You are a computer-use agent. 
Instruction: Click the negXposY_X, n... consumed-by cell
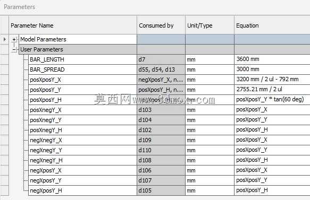click(x=161, y=80)
